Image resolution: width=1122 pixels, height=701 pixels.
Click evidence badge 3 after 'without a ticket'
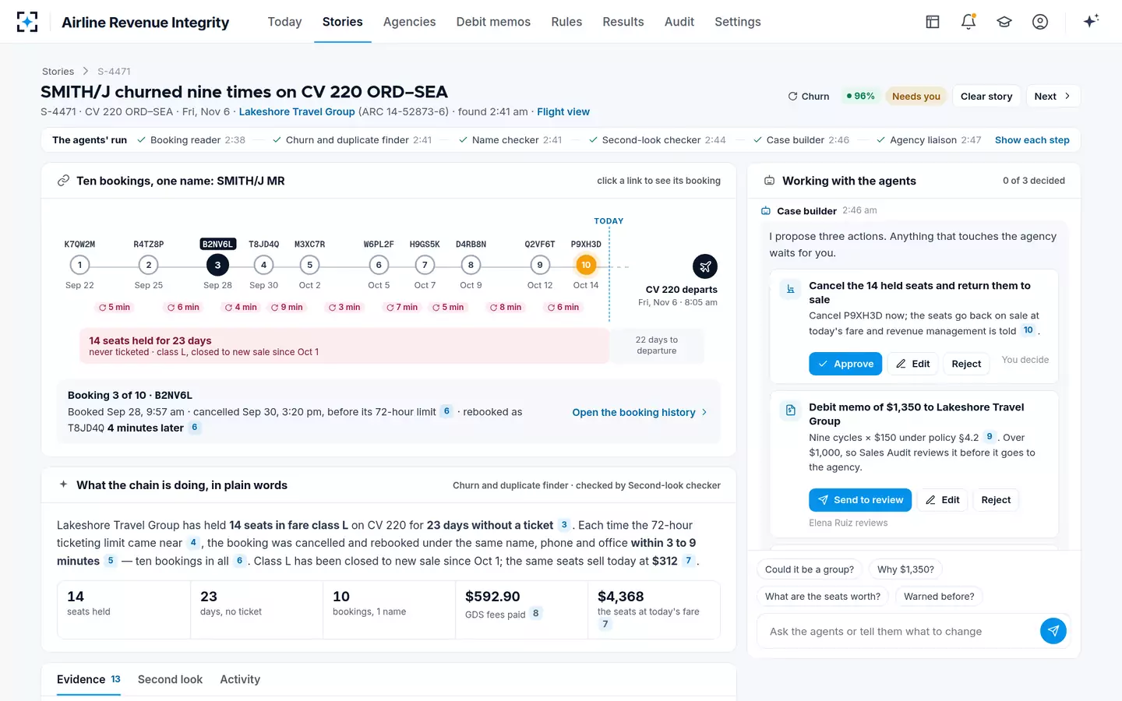[x=564, y=525]
